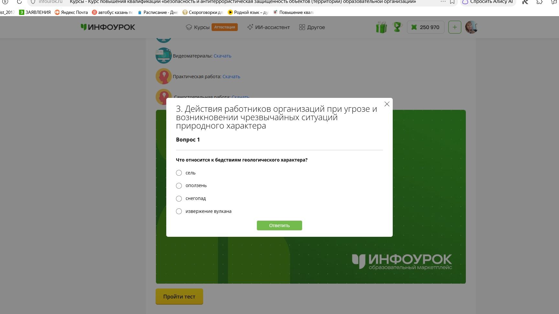Choose 'извержение вулкана' radio button
559x314 pixels.
tap(179, 211)
